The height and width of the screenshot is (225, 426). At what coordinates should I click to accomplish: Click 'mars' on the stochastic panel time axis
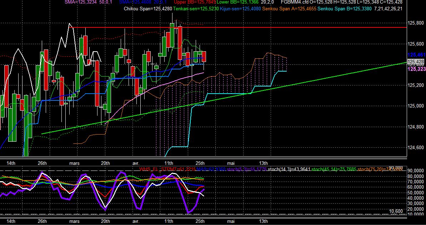tap(74, 221)
